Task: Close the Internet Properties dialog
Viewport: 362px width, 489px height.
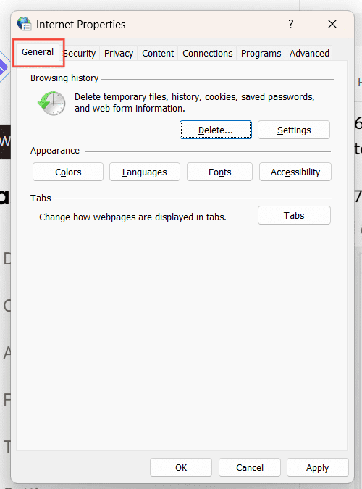Action: pos(332,24)
